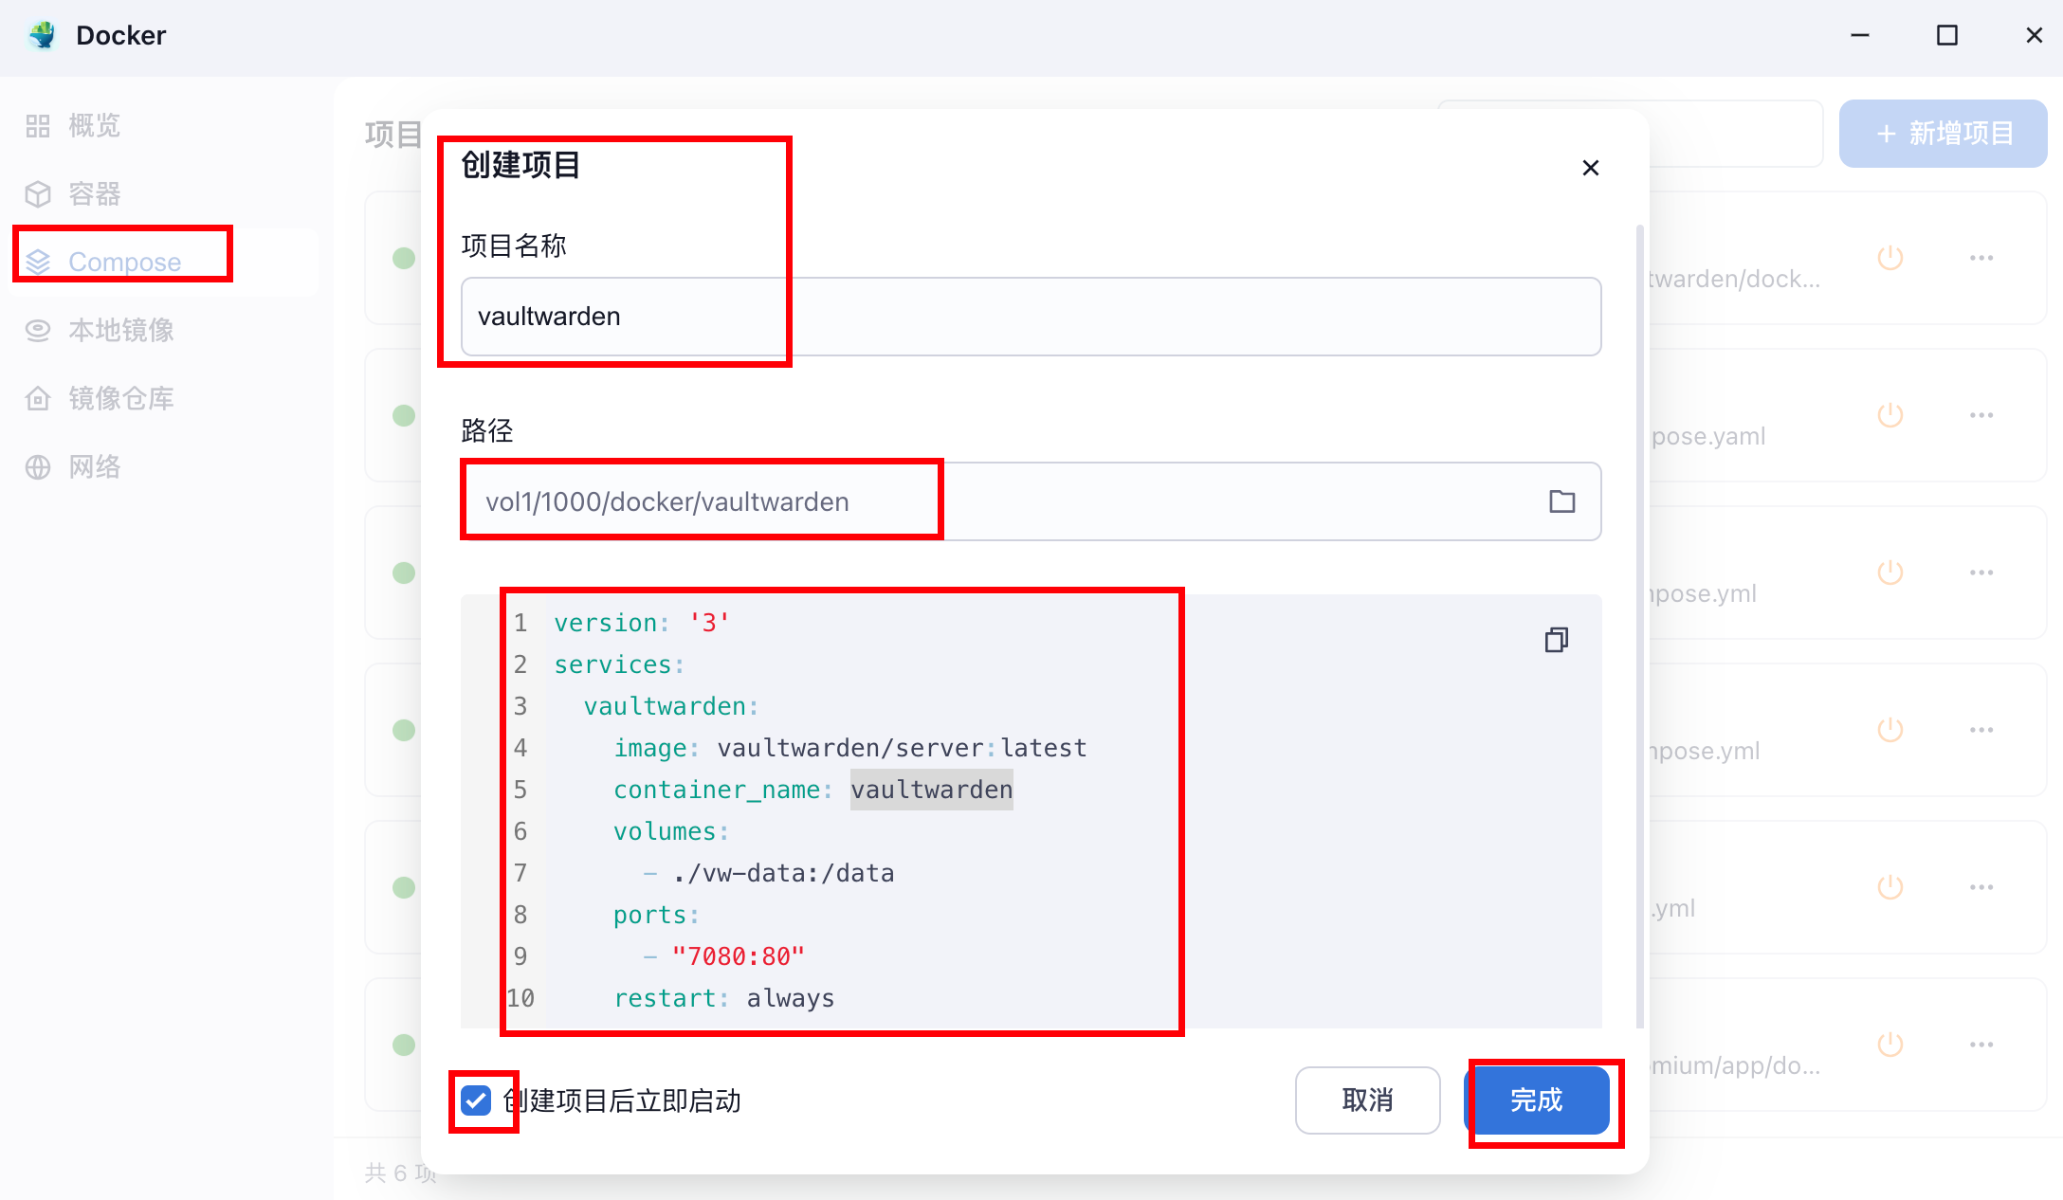Viewport: 2063px width, 1200px height.
Task: Open the 镜像仓库 image registry section
Action: click(163, 399)
